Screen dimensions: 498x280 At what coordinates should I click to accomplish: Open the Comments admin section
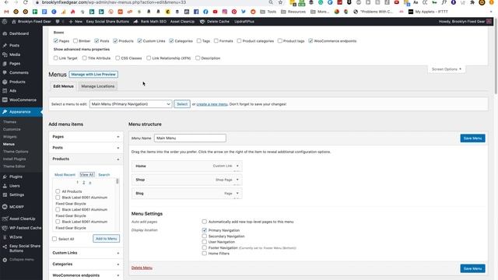[19, 72]
